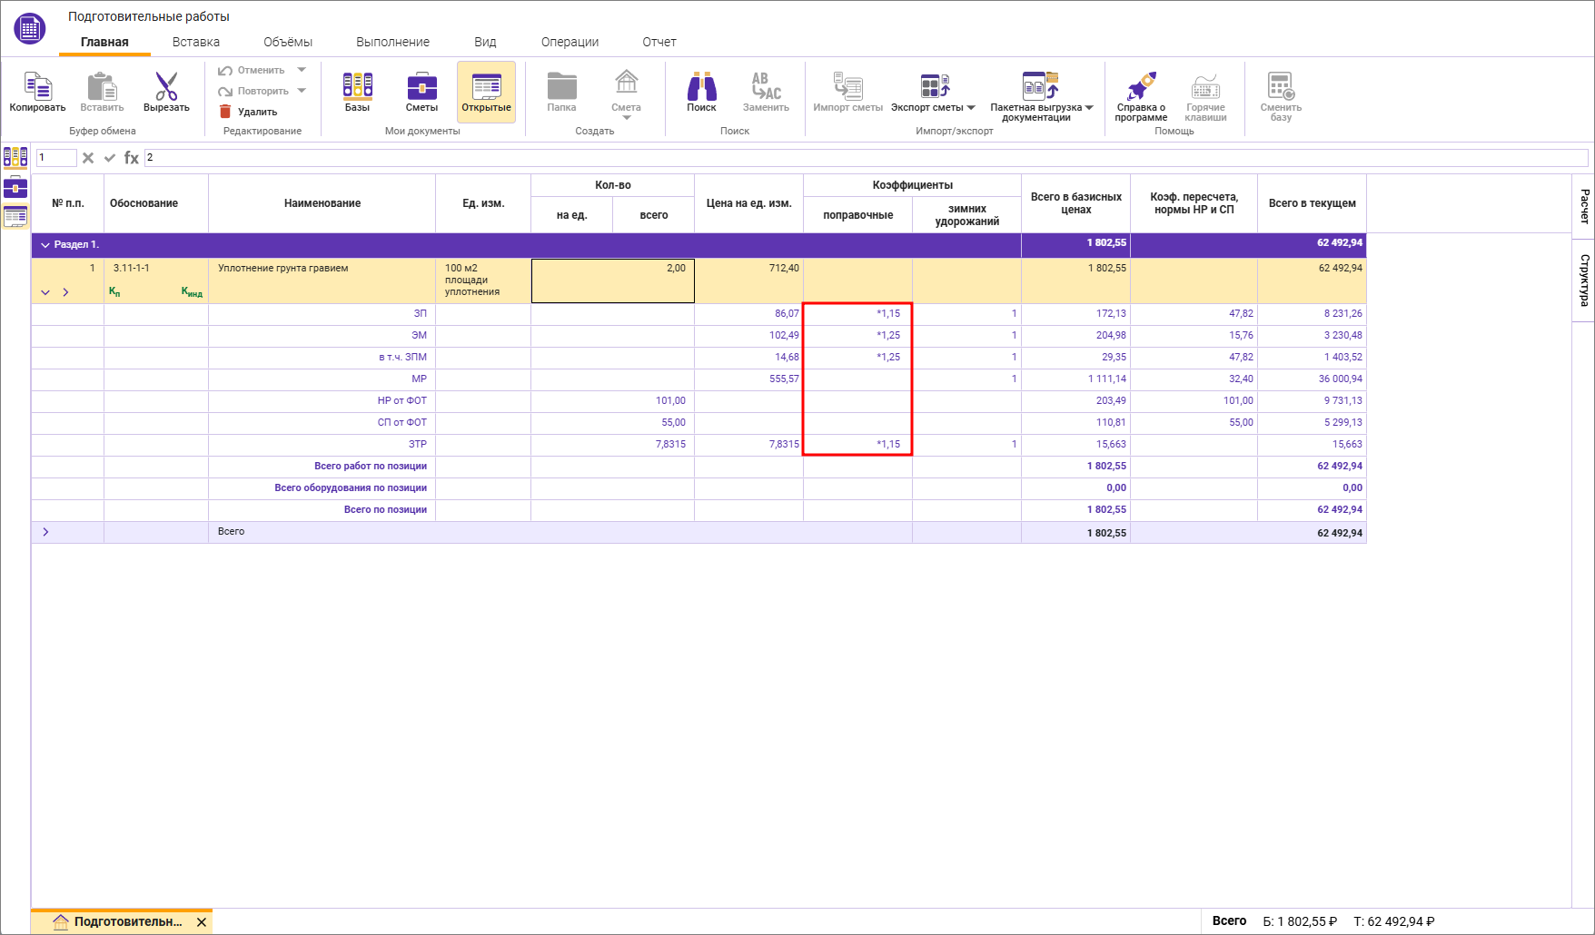1595x935 pixels.
Task: Close the Подготовительн... document tab
Action: coord(202,922)
